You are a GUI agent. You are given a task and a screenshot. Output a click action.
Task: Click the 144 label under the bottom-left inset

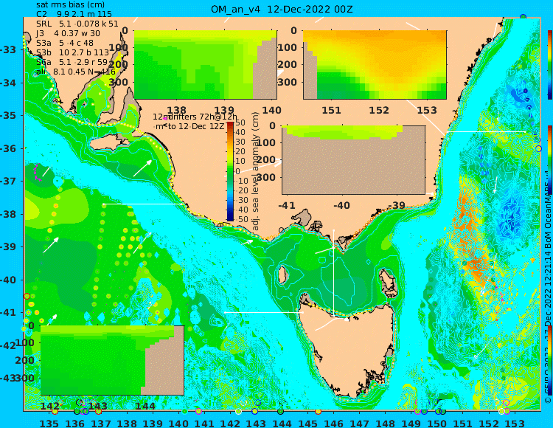click(146, 406)
